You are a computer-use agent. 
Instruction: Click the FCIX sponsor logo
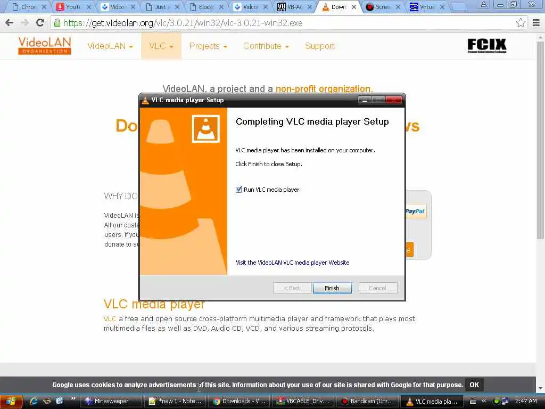pyautogui.click(x=487, y=46)
